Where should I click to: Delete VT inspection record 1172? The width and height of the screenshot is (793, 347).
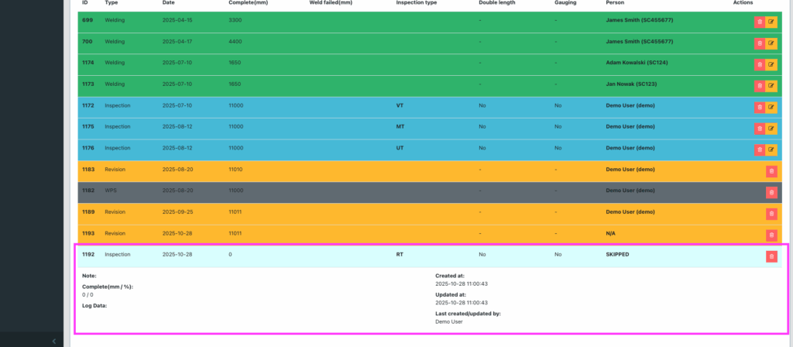pos(759,107)
